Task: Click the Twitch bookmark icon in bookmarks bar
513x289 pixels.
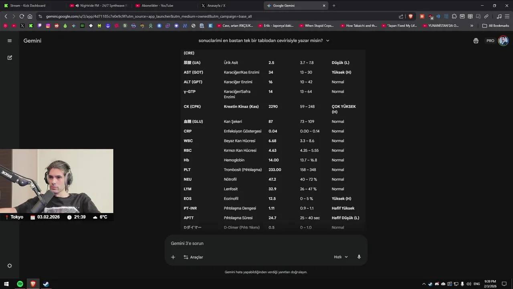Action: (x=39, y=26)
